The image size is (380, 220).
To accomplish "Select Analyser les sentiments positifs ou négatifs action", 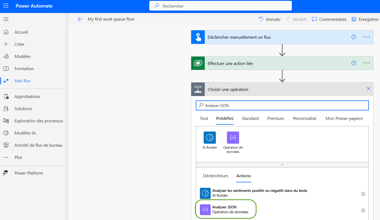I will click(x=282, y=193).
